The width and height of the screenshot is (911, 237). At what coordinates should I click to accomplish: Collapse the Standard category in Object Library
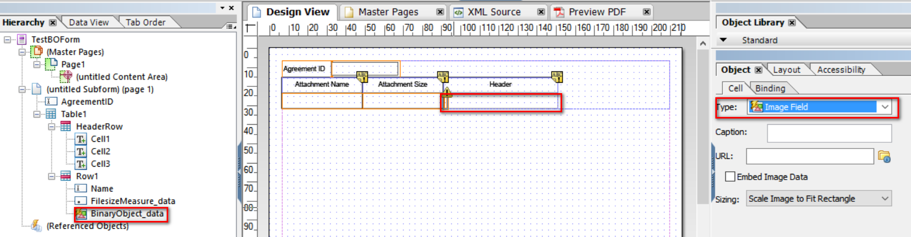pos(724,40)
